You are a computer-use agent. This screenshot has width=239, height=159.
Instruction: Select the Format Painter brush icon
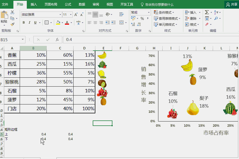pyautogui.click(x=12, y=24)
